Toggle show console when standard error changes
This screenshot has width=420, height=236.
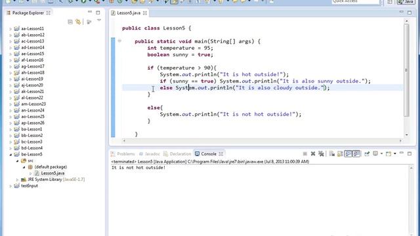(356, 154)
